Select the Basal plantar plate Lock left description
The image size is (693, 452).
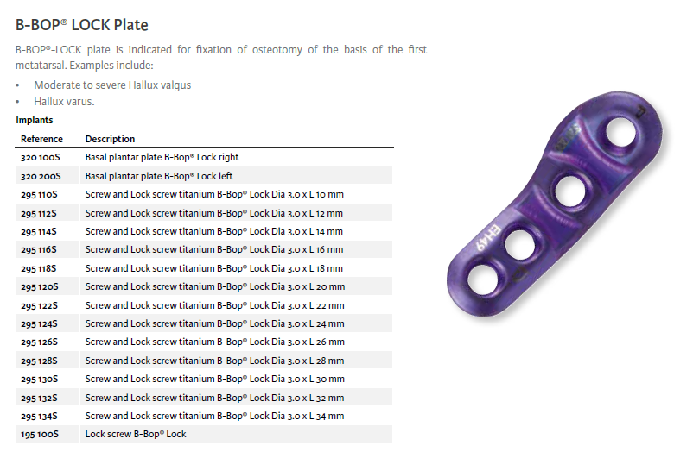click(x=159, y=176)
